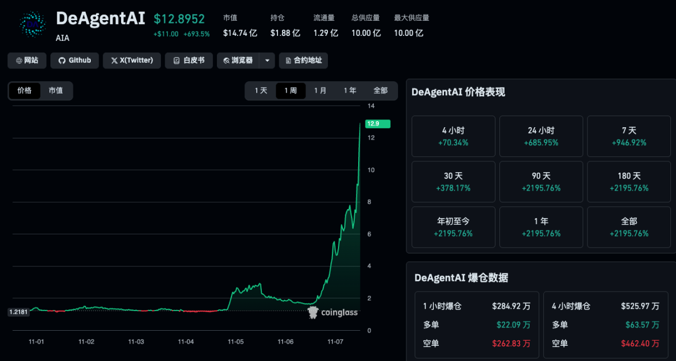Screen dimensions: 676x361
Task: Expand the 浏览器 explorer dropdown arrow
Action: pos(267,61)
